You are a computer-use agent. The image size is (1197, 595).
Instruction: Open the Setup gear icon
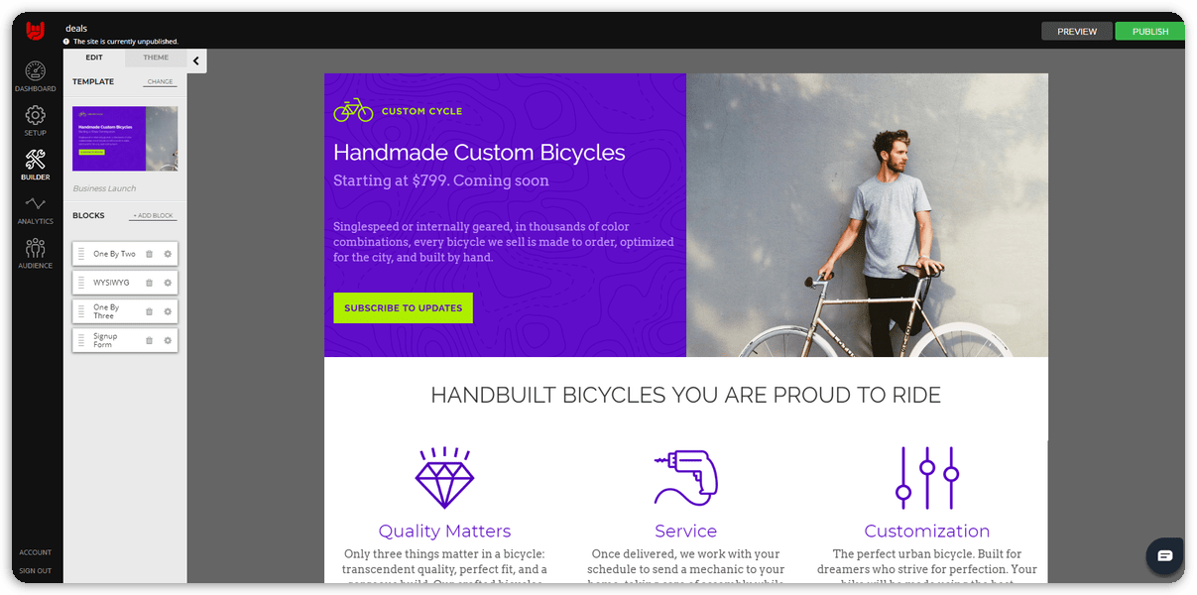pyautogui.click(x=35, y=115)
